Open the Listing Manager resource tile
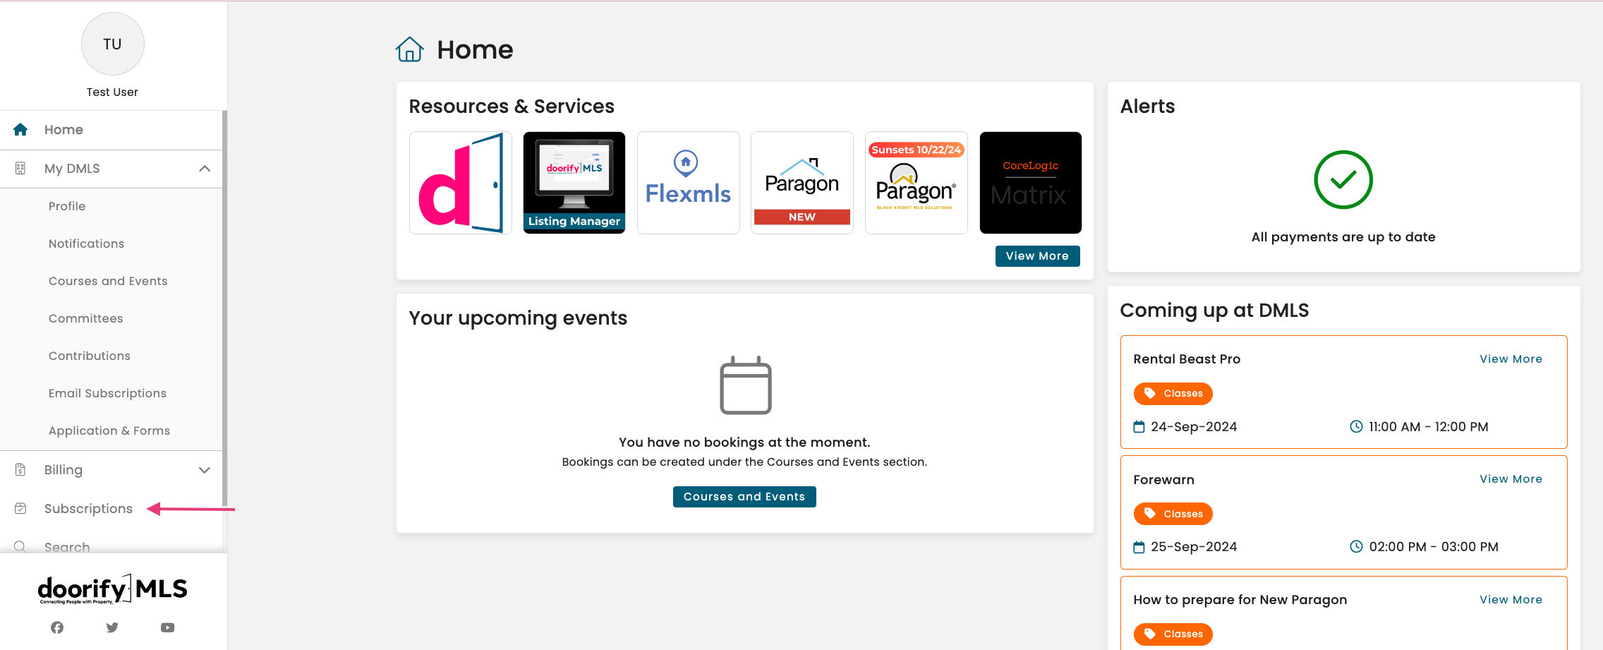This screenshot has width=1603, height=650. 574,183
